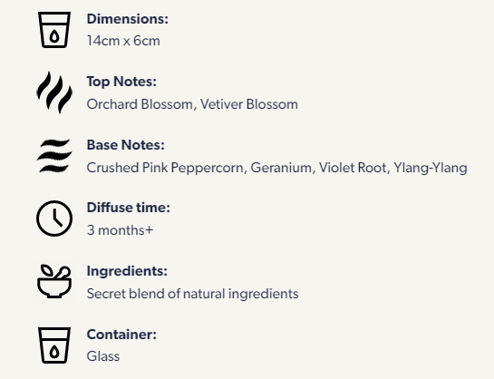Click the Container heading
Image resolution: width=494 pixels, height=379 pixels.
(121, 335)
